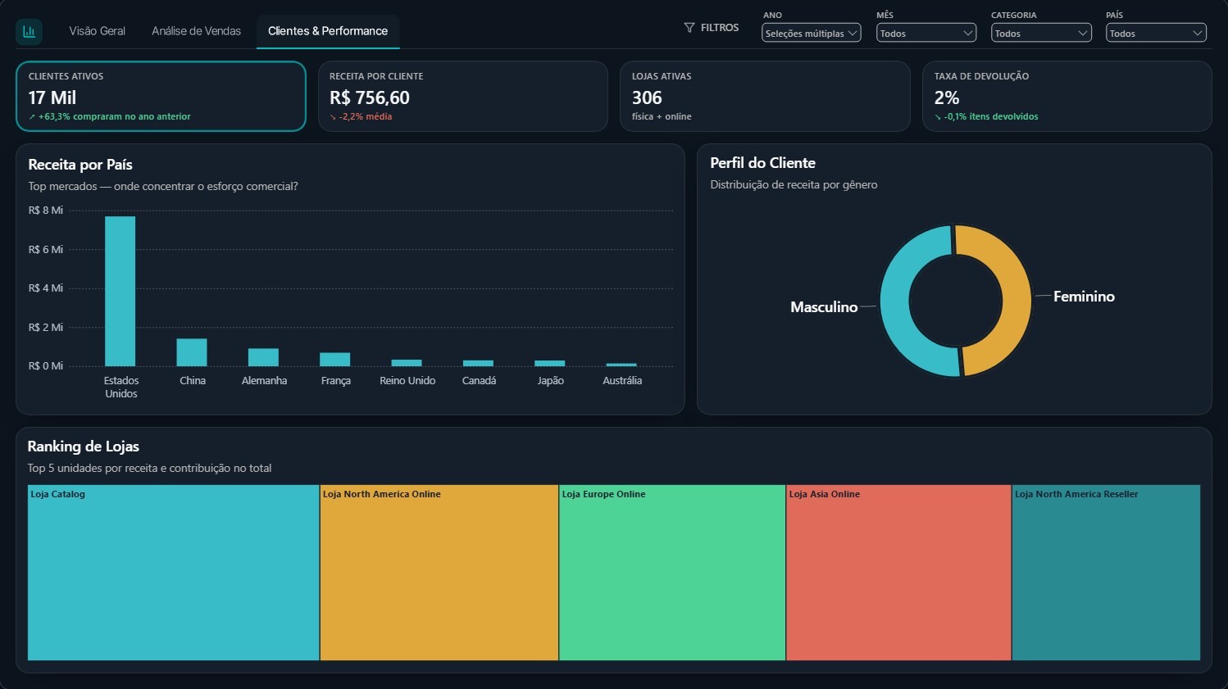Screen dimensions: 1228x689
Task: Click the Canadá bar
Action: coord(478,363)
